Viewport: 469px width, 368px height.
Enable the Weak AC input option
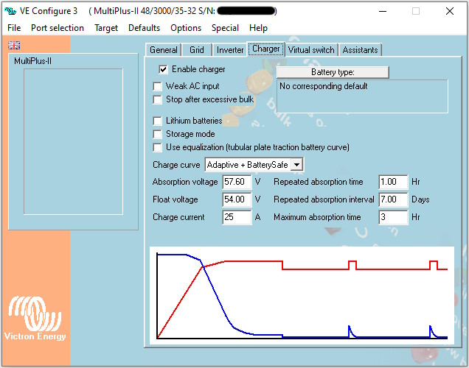157,86
